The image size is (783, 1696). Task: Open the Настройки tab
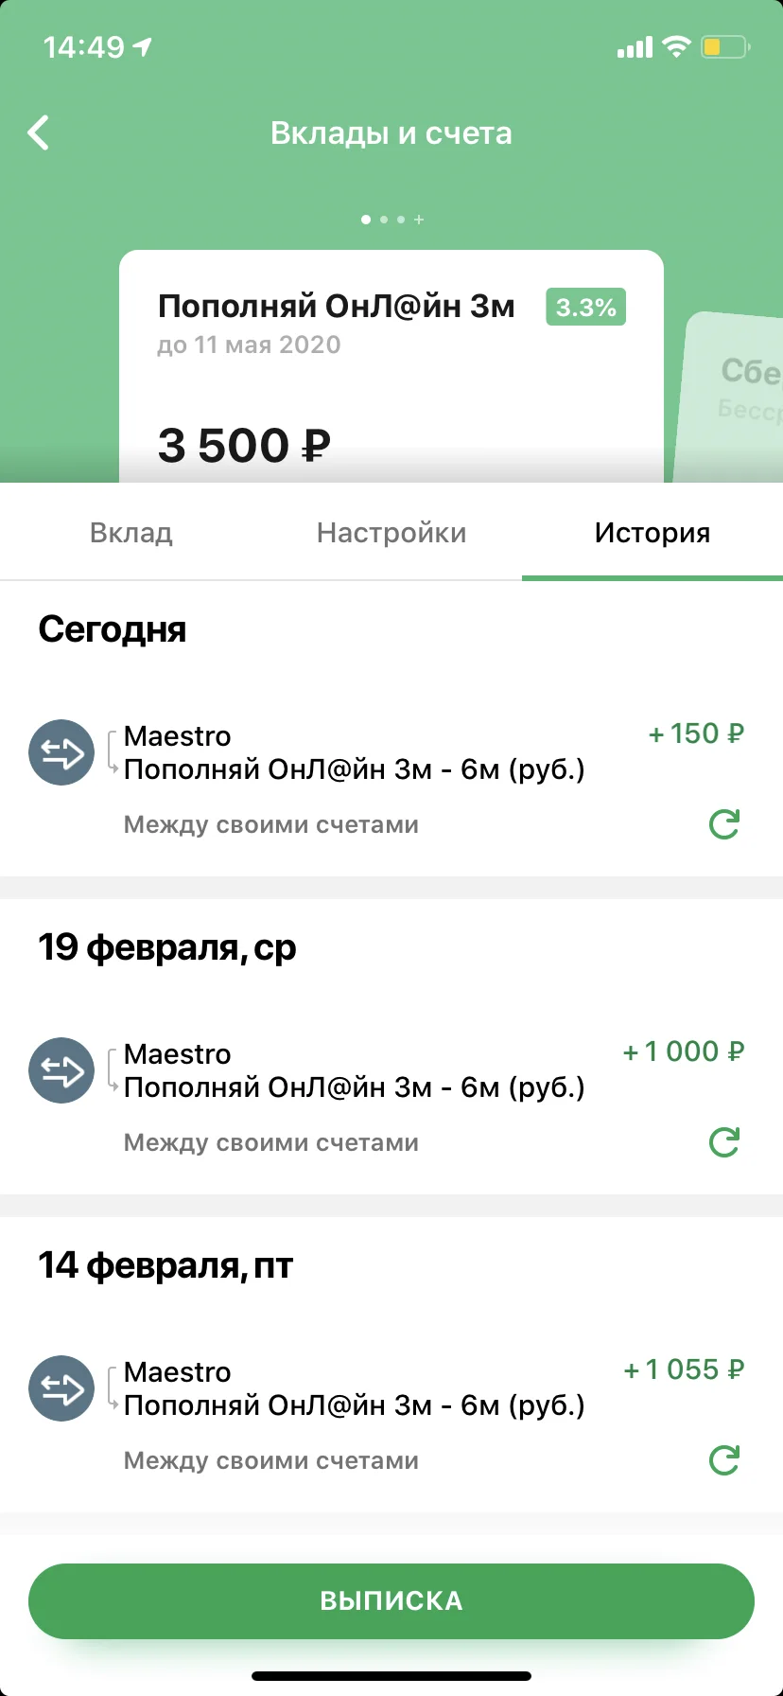click(x=391, y=533)
